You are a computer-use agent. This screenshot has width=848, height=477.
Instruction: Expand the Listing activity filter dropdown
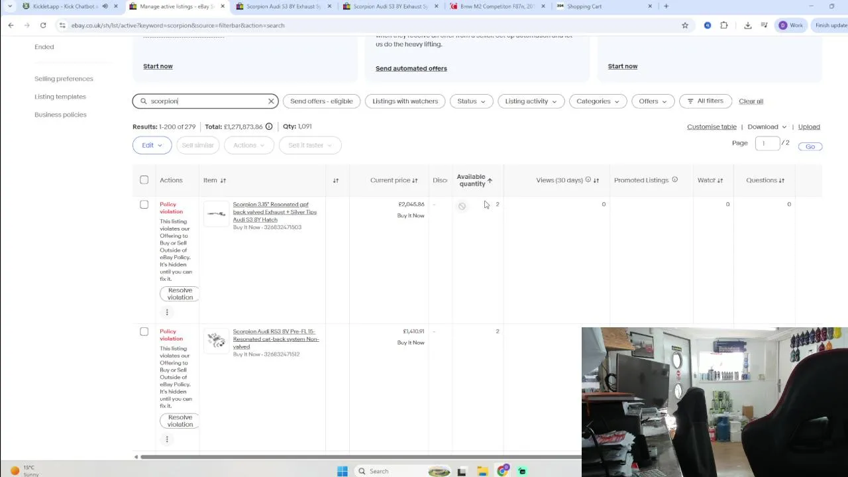pos(531,101)
